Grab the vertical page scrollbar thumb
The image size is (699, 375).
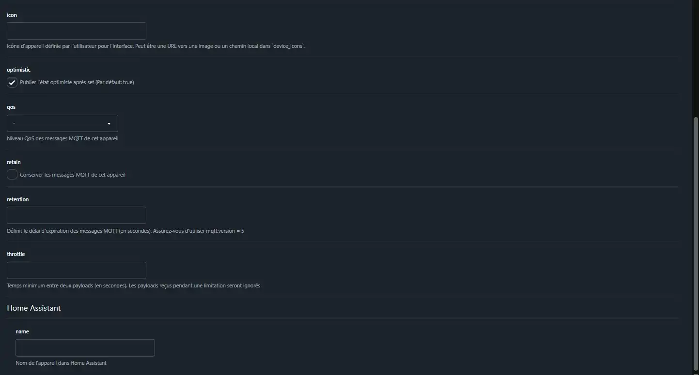(696, 242)
